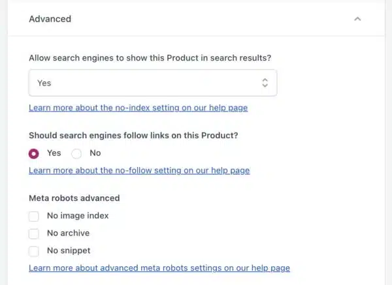Select the Yes radio button for following links
Screen dimensions: 392x285
34,153
